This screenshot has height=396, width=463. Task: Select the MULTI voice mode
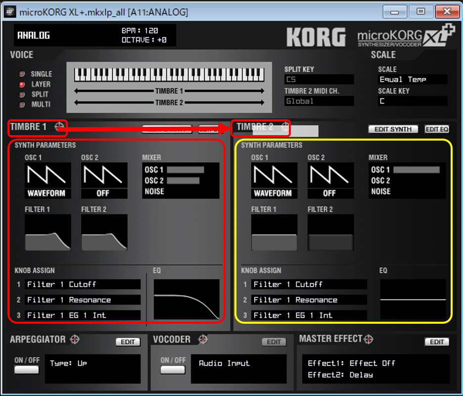(x=22, y=104)
